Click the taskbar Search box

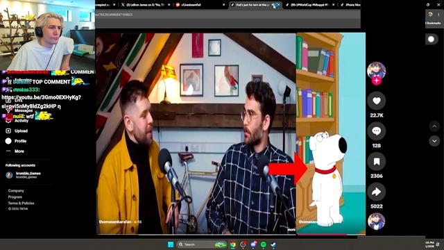(202, 244)
